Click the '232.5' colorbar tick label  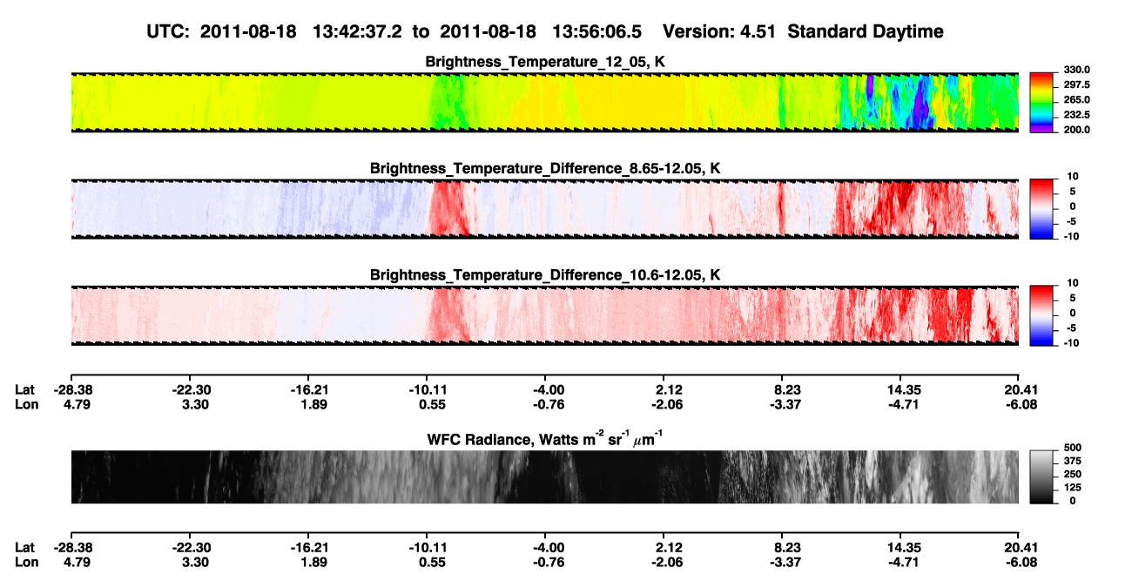[x=1077, y=115]
